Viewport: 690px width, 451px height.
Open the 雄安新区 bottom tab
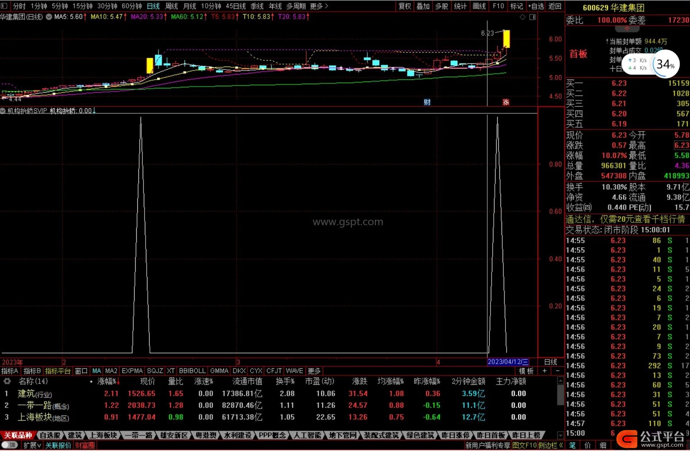(174, 435)
